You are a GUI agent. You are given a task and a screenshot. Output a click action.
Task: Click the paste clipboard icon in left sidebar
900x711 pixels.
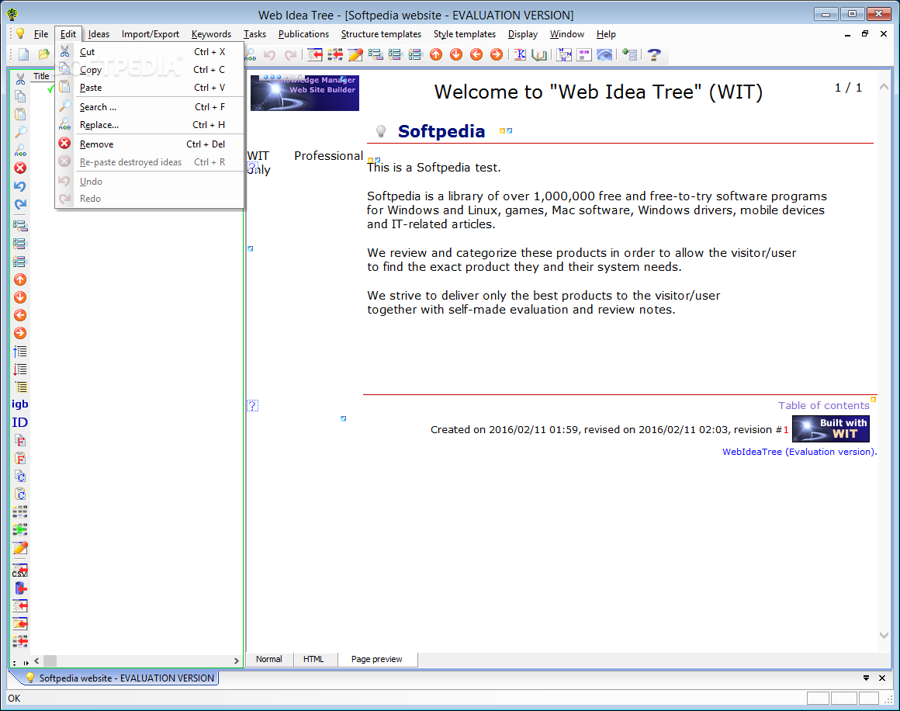[20, 114]
